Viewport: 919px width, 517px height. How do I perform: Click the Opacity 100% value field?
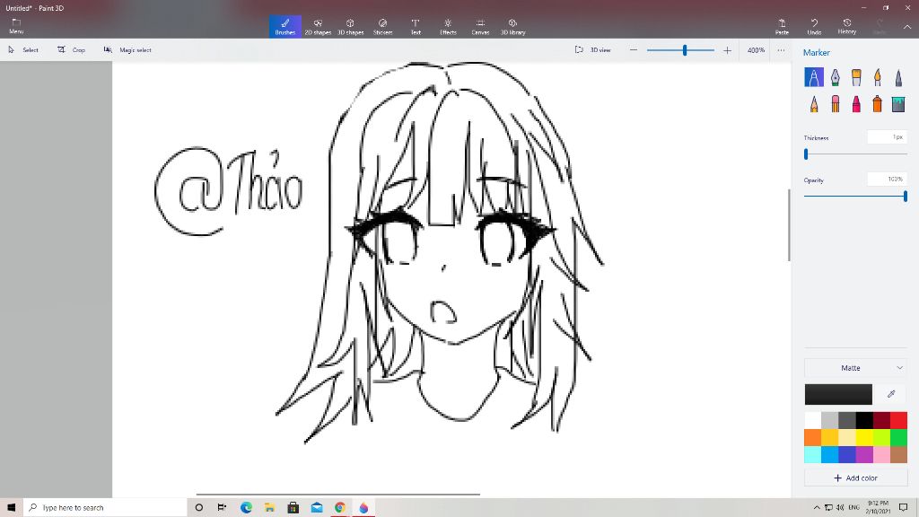click(x=887, y=180)
